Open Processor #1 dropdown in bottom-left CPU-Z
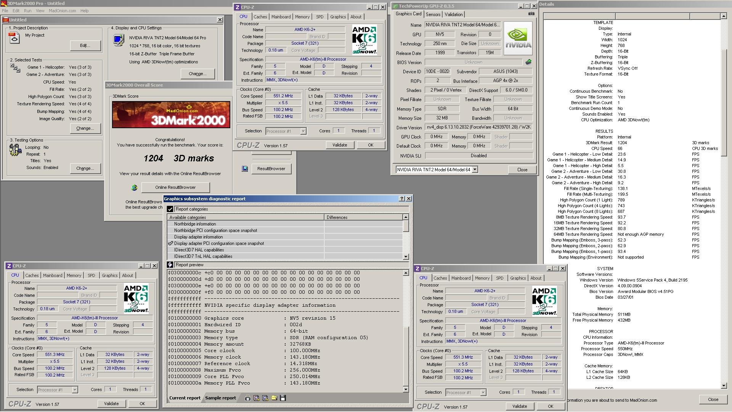The image size is (732, 412). tap(75, 390)
